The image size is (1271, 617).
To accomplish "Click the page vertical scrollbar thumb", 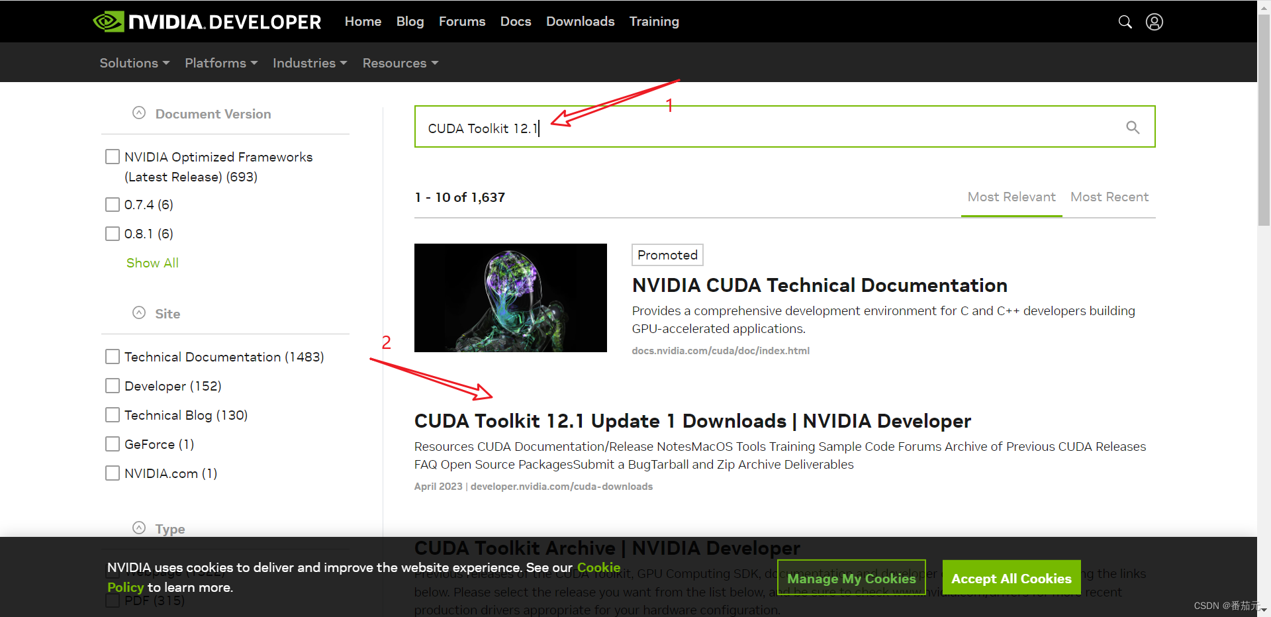I will [x=1264, y=120].
